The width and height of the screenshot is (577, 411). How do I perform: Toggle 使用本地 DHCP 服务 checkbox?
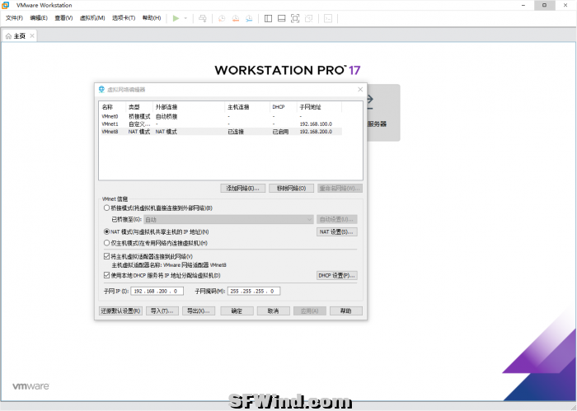tap(106, 275)
